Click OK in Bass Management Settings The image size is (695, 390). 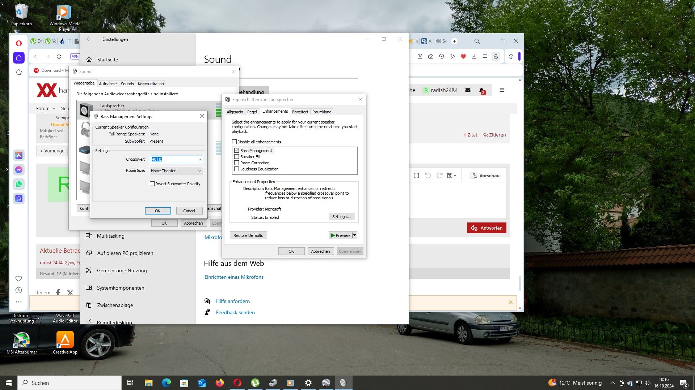coord(158,211)
